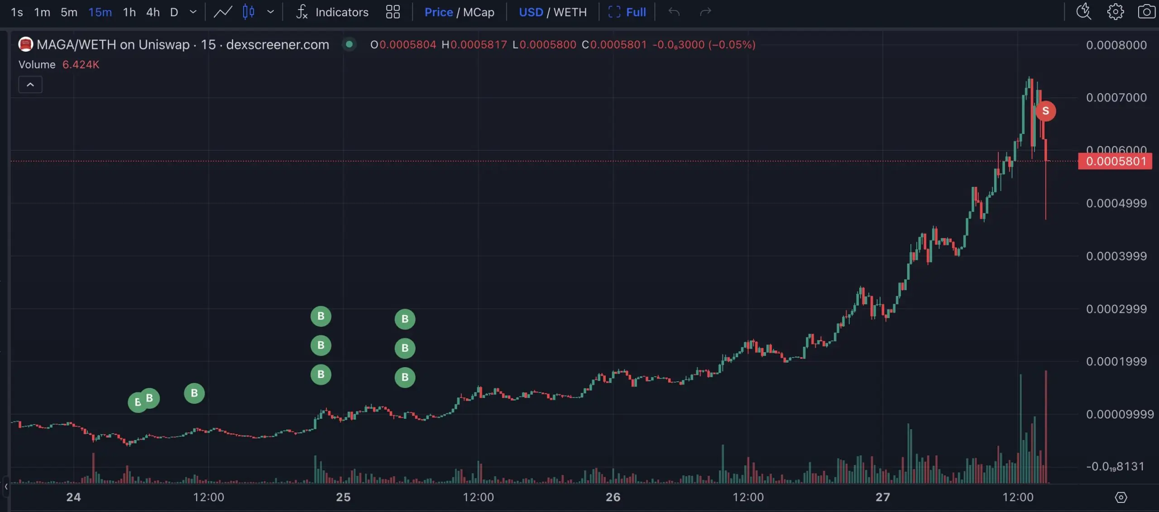1159x512 pixels.
Task: Select the line chart style icon
Action: pyautogui.click(x=223, y=12)
